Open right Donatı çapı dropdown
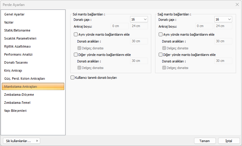Image resolution: width=242 pixels, height=146 pixels. [x=223, y=19]
